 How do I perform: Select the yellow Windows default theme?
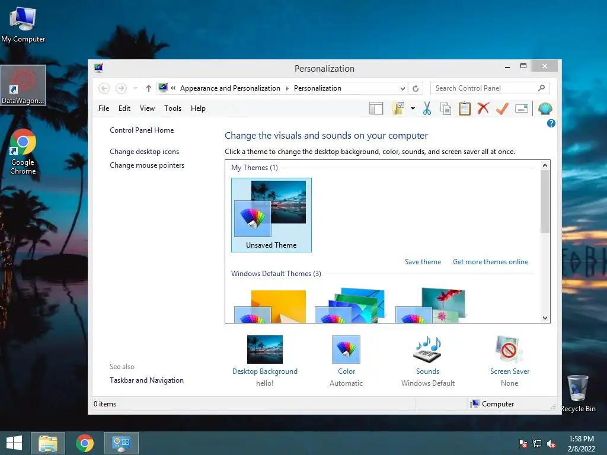[271, 306]
